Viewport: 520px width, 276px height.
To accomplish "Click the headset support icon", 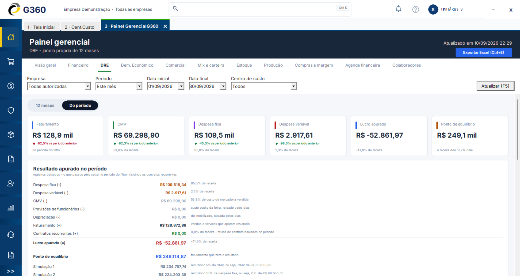I will [11, 235].
